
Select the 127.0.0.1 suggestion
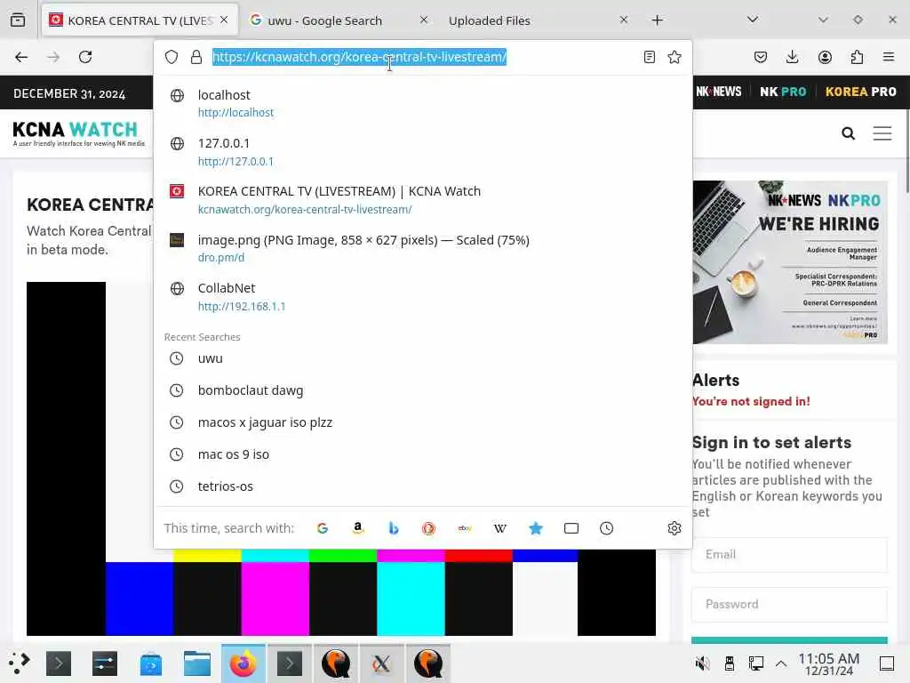tap(422, 151)
